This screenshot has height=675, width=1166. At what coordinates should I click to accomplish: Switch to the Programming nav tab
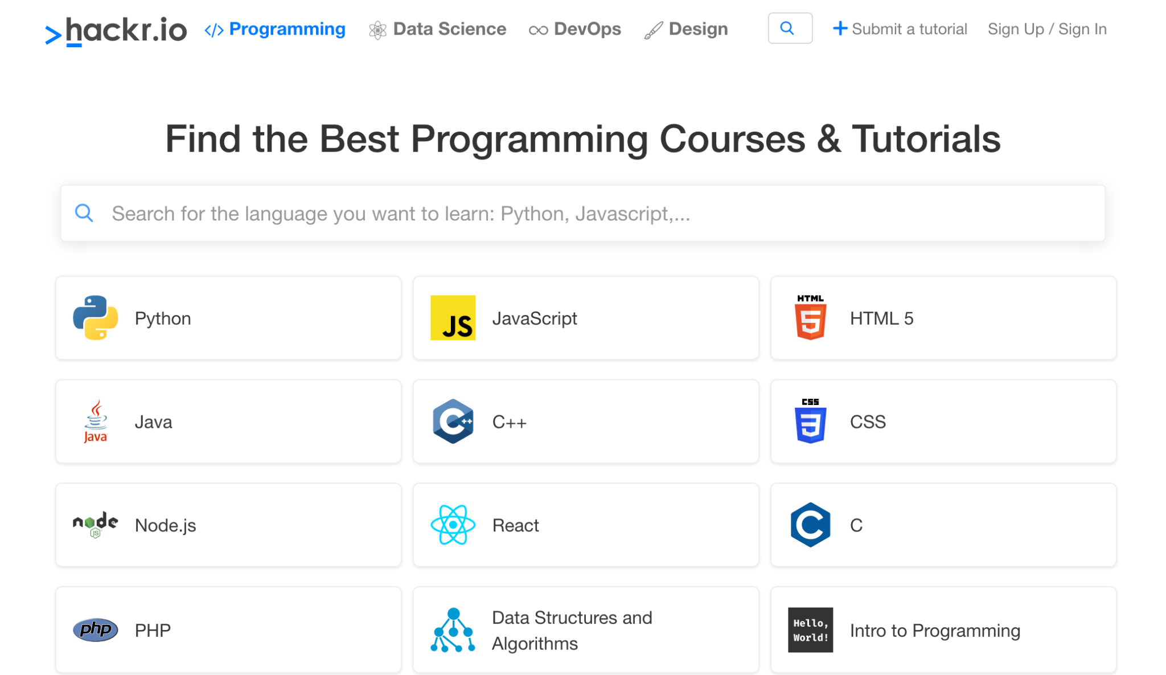click(275, 29)
